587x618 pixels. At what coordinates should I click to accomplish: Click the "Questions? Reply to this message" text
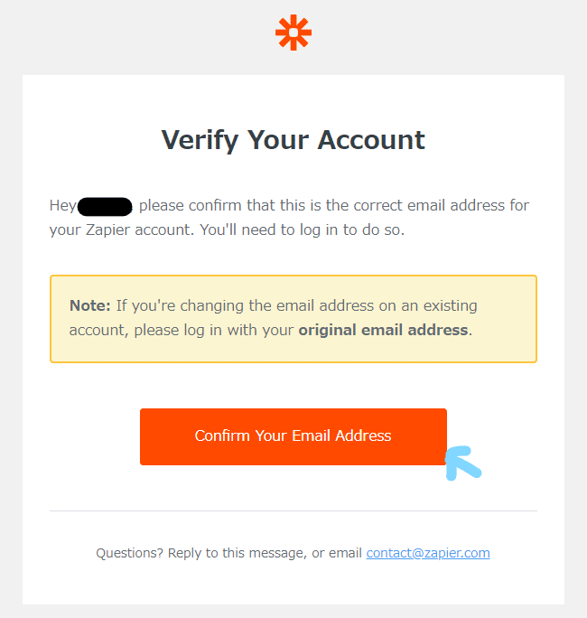(x=200, y=553)
